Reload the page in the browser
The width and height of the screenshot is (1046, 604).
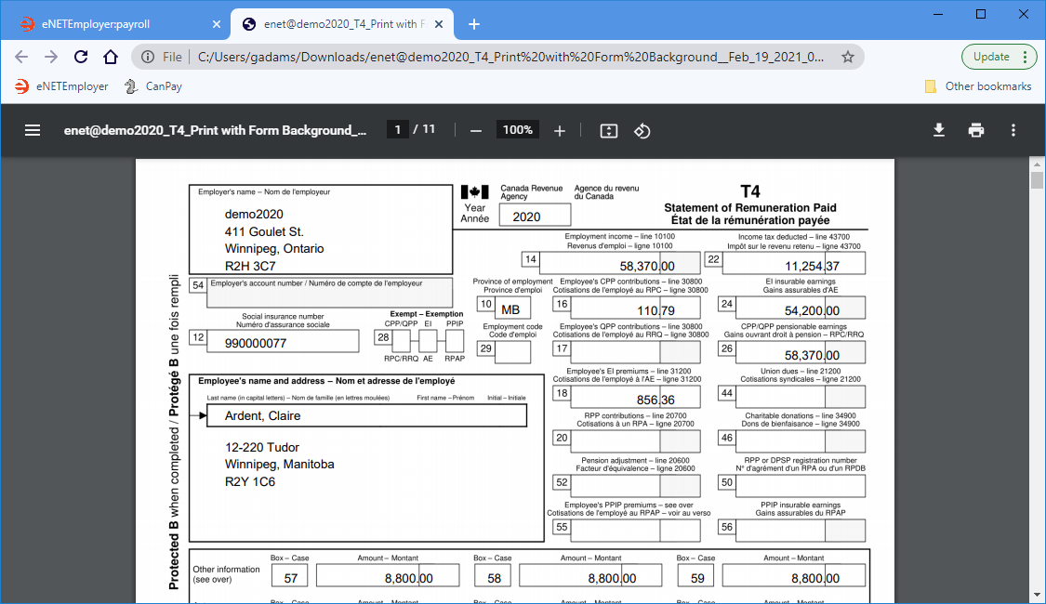(x=81, y=57)
